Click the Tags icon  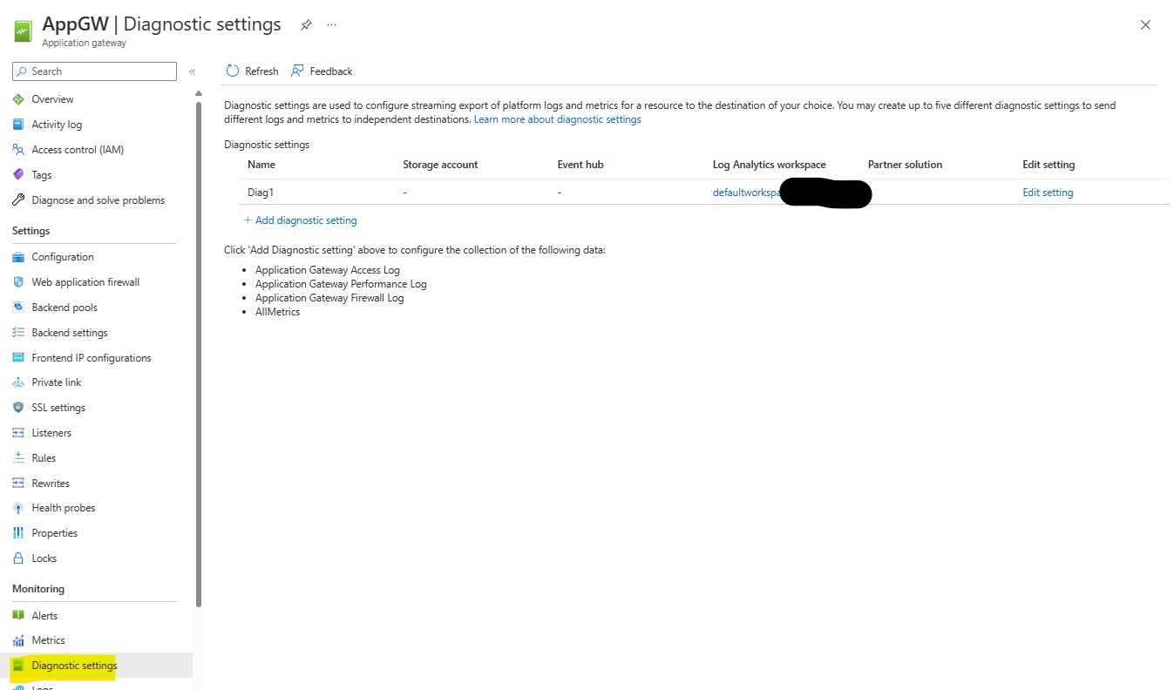[x=18, y=175]
